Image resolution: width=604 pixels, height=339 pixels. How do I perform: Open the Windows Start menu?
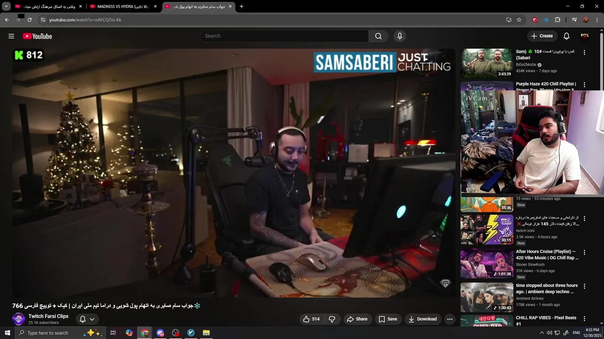point(7,333)
